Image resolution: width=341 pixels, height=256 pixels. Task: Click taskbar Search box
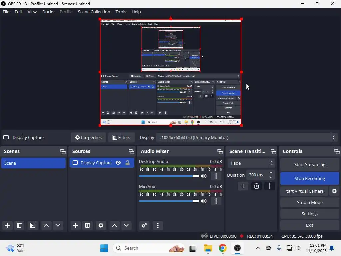149,248
